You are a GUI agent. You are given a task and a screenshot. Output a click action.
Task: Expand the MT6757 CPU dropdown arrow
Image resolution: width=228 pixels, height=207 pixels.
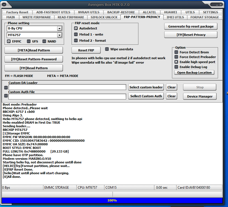click(59, 35)
